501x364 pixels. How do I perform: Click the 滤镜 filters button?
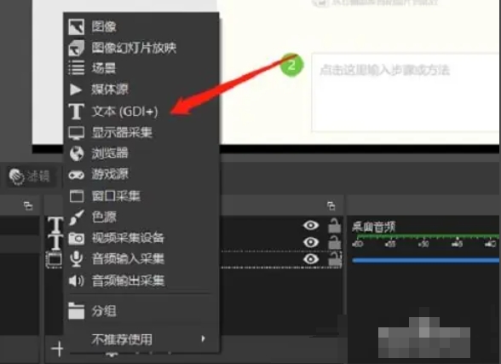(29, 176)
